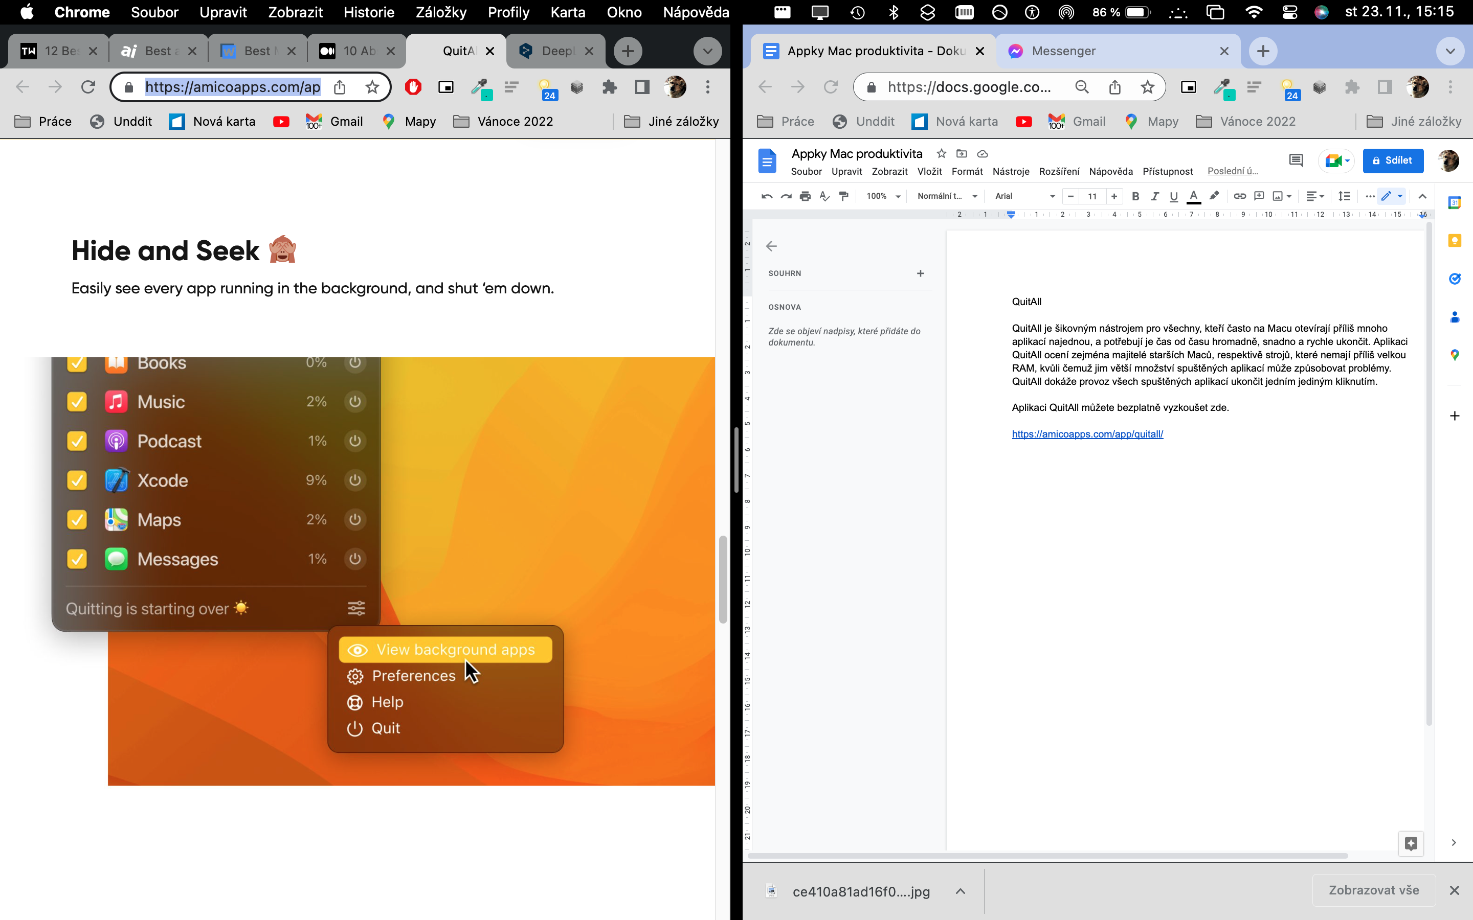Open the Arial font dropdown
Viewport: 1473px width, 920px height.
pyautogui.click(x=1024, y=196)
